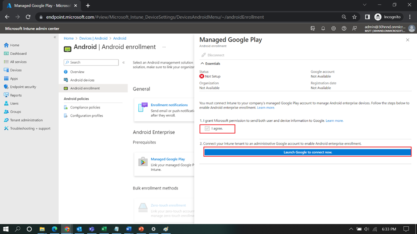Click the browser zoom/search icon in address bar
Image resolution: width=417 pixels, height=234 pixels.
pos(344,17)
